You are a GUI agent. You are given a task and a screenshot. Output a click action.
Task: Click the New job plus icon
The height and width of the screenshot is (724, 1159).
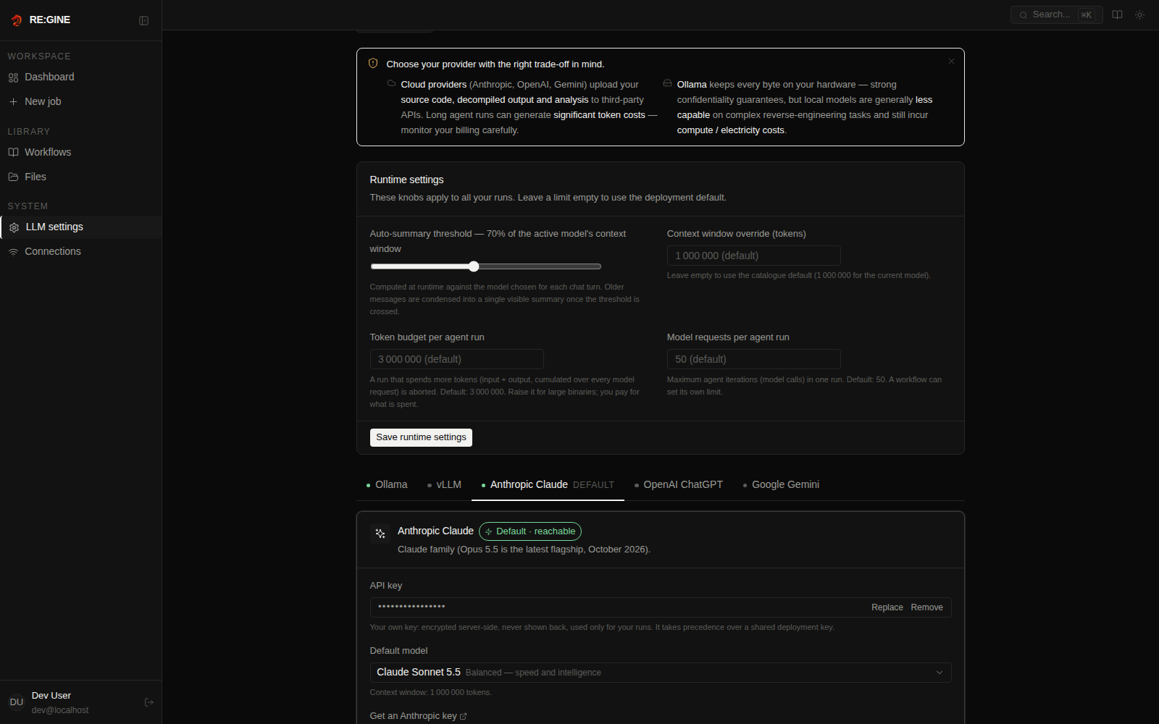(x=13, y=102)
